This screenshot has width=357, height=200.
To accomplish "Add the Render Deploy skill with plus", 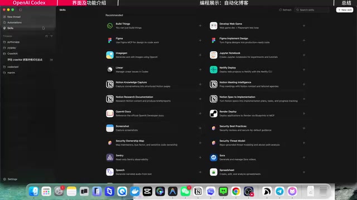I will click(x=304, y=113).
